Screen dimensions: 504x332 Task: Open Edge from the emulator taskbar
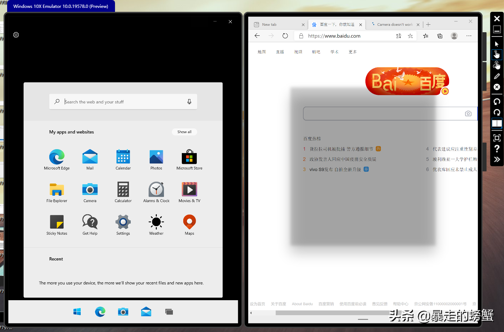100,312
